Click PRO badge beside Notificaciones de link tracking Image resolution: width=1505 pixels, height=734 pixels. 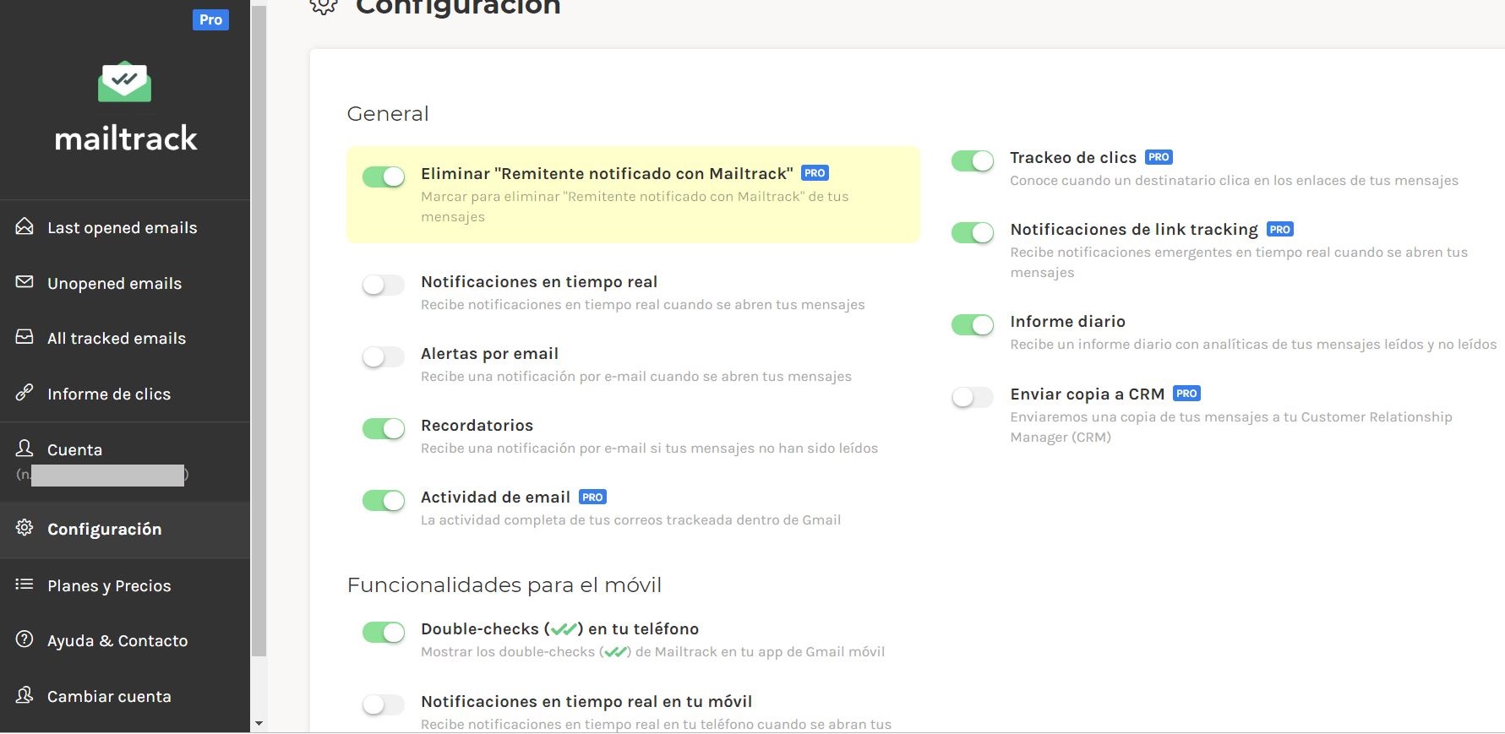pyautogui.click(x=1280, y=229)
